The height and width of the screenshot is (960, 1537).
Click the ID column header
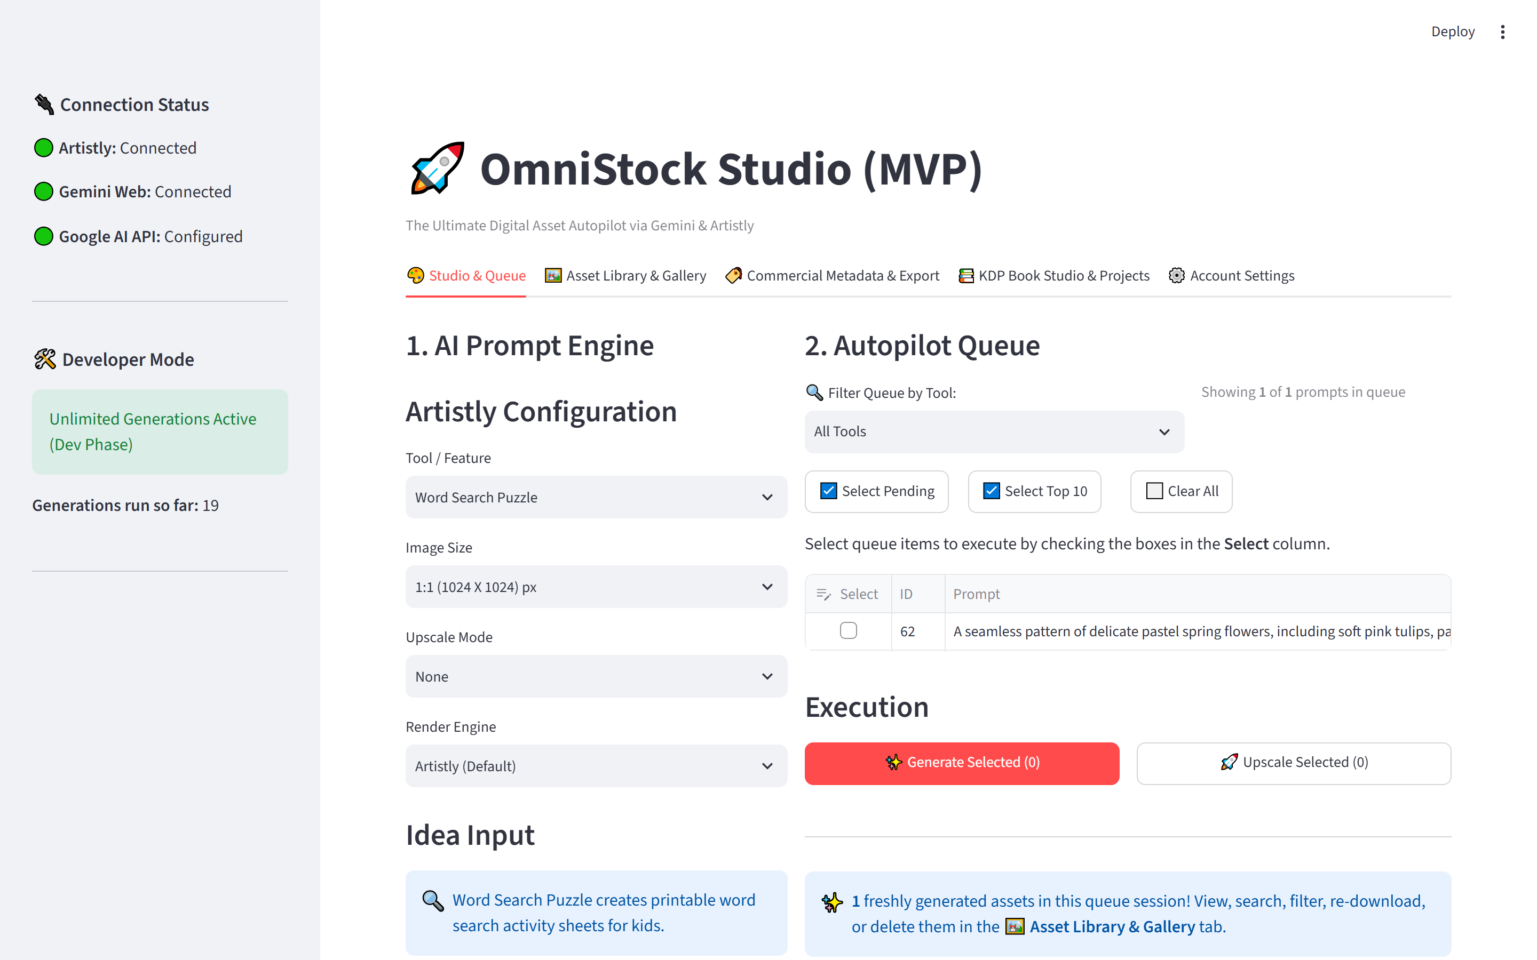click(x=918, y=594)
